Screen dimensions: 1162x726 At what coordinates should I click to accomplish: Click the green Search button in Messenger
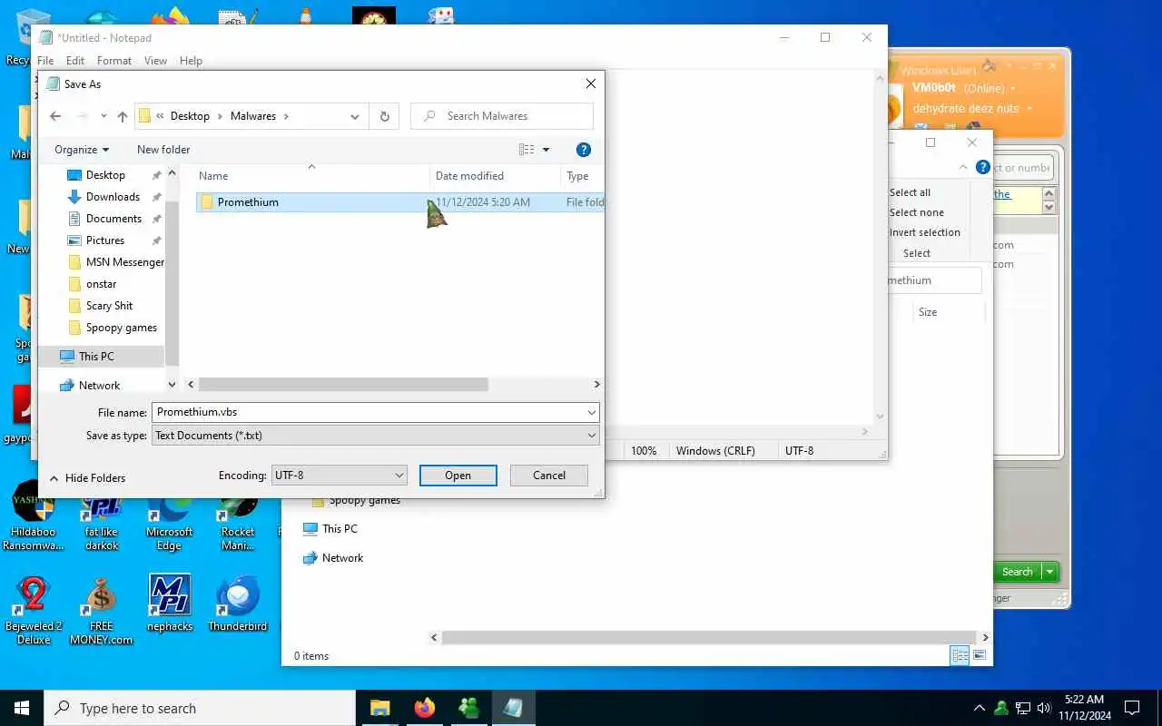tap(1017, 572)
